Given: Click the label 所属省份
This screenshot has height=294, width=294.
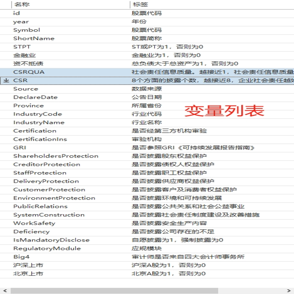Looking at the screenshot, I should point(147,105).
